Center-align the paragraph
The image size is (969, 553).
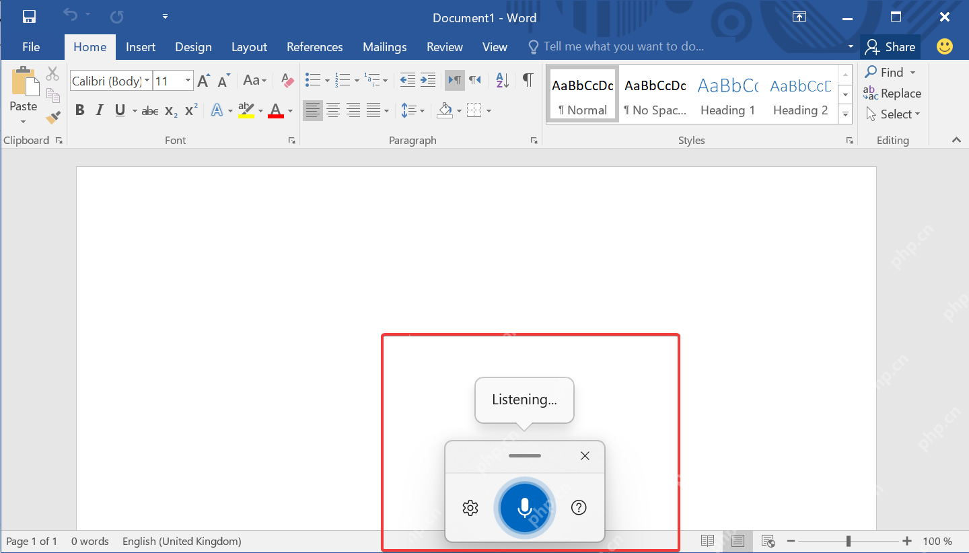(332, 110)
